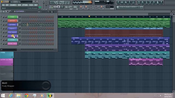
Task: Mute the STRING channel LED
Action: pyautogui.click(x=1, y=40)
